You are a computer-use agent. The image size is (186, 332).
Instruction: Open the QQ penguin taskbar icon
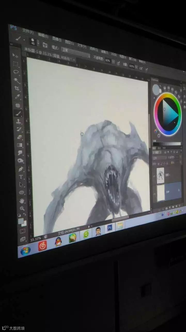pos(58,242)
